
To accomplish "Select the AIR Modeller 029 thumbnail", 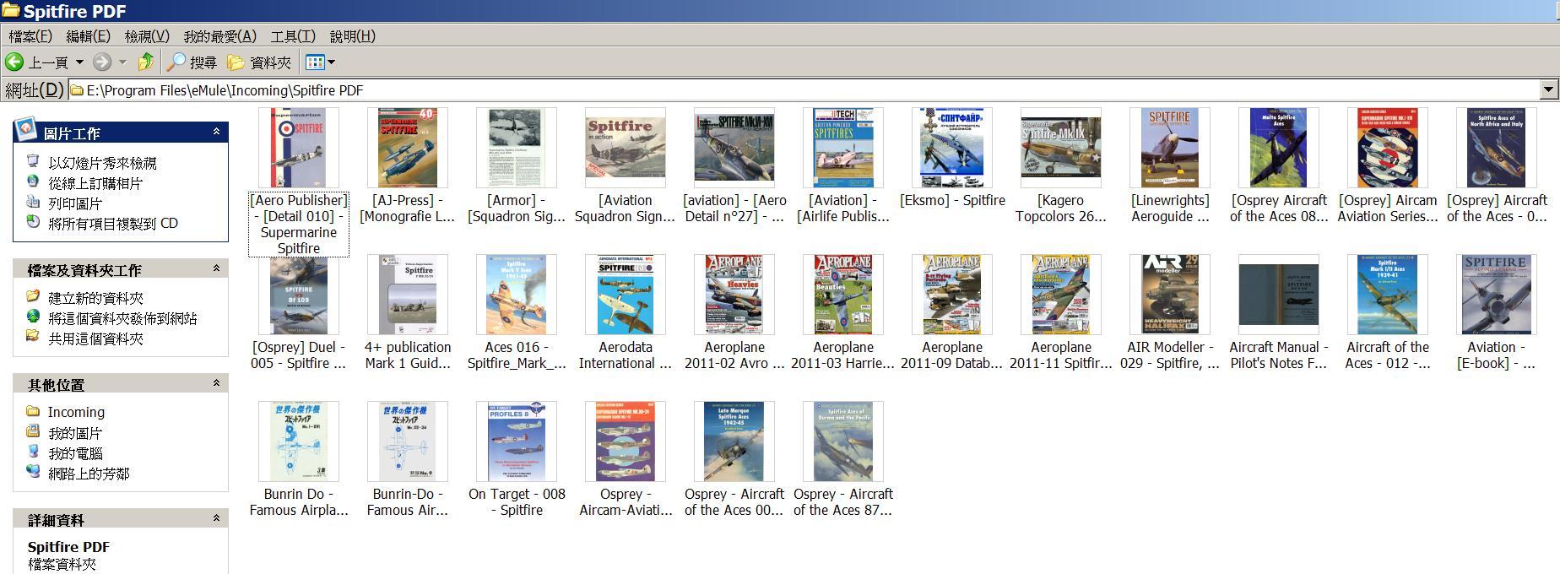I will [1170, 295].
